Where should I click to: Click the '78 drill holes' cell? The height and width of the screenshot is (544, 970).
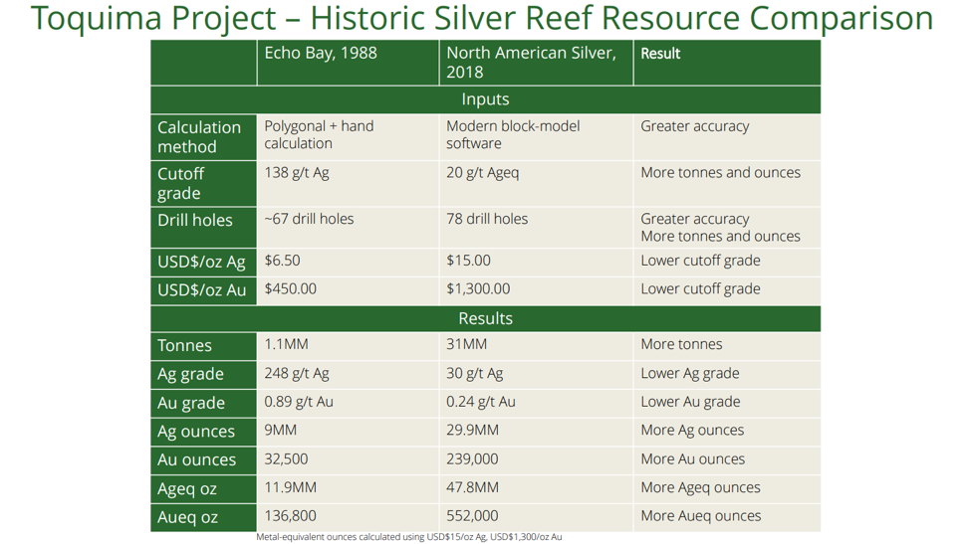537,228
